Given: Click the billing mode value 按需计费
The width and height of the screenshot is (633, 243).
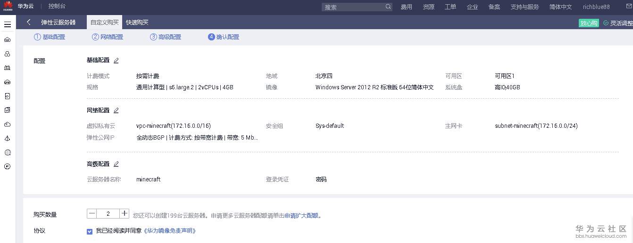Looking at the screenshot, I should [x=148, y=76].
